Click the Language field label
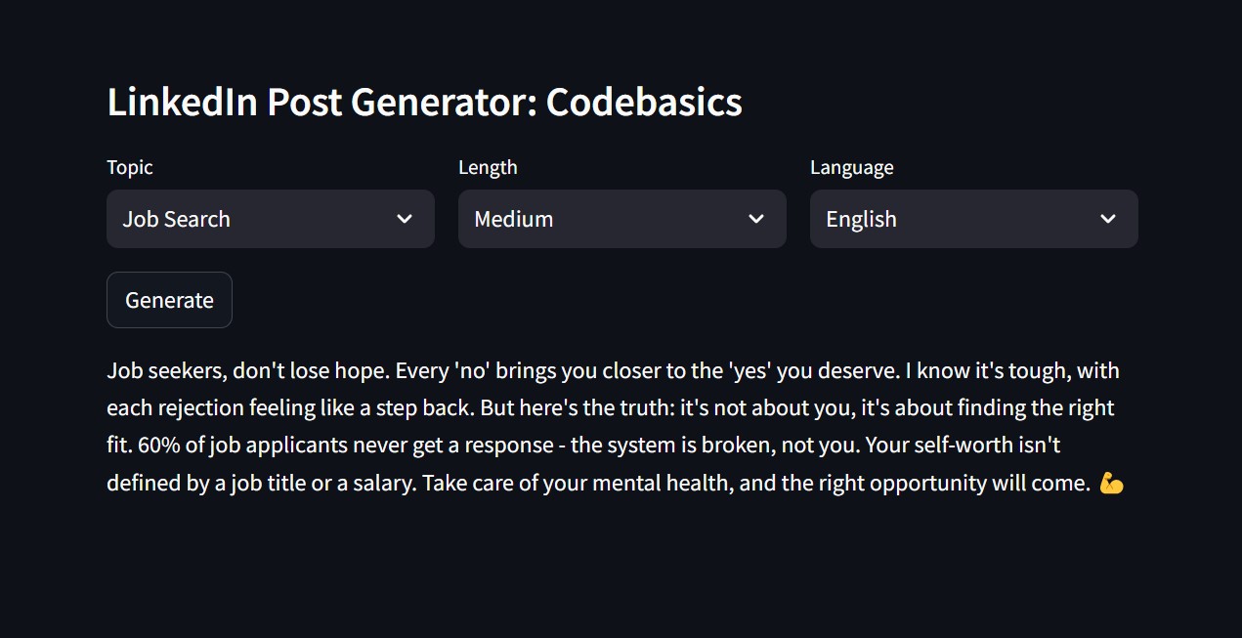 coord(851,167)
